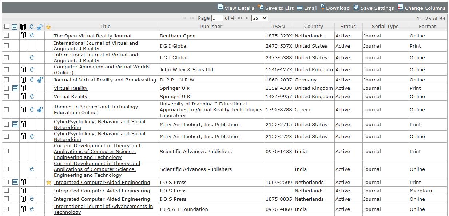Click the 'e' icon for Virtual Reality Online row
Screen dimensions: 449x216
pos(32,96)
